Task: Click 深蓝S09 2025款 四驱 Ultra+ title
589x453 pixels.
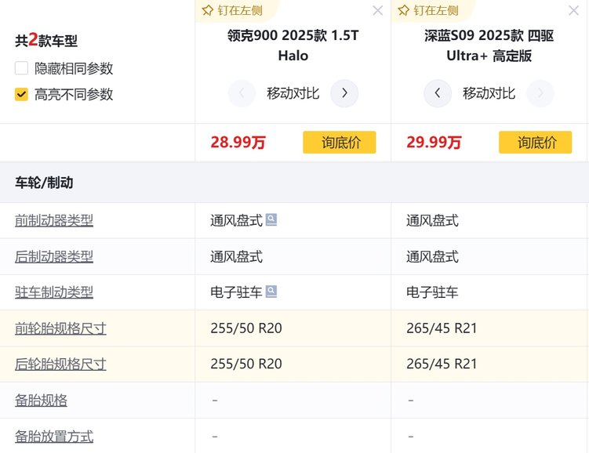Action: tap(489, 45)
